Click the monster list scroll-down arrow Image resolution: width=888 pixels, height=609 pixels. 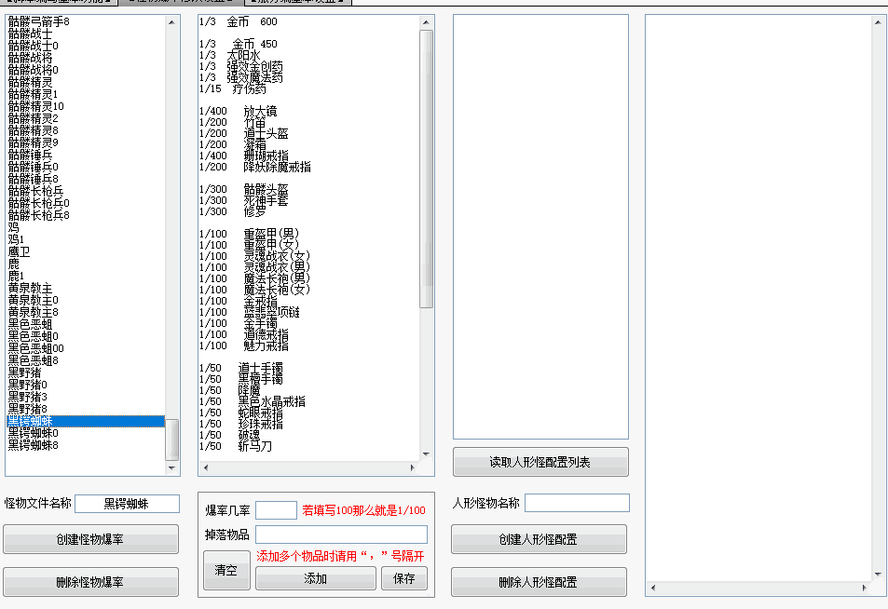[x=171, y=468]
